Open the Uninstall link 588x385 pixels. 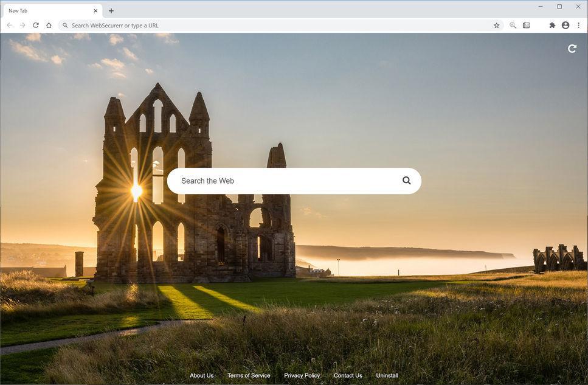(x=387, y=375)
